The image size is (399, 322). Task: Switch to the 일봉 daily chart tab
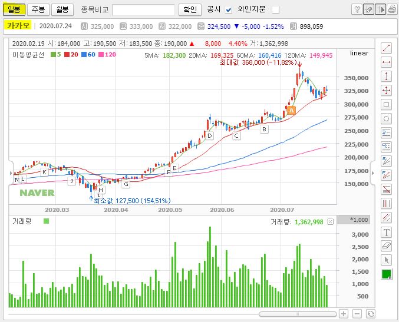click(14, 9)
